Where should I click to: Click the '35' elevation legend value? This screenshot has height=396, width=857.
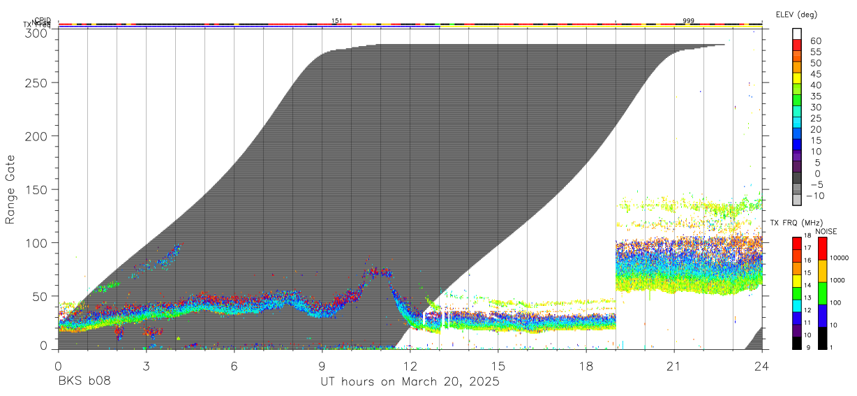pos(815,96)
